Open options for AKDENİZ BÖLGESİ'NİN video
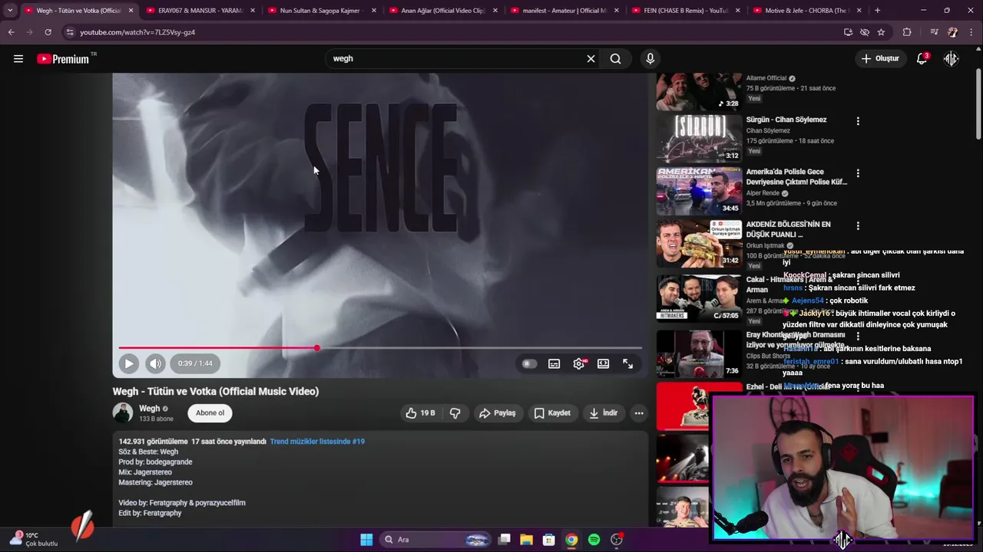Viewport: 983px width, 552px height. (x=858, y=226)
